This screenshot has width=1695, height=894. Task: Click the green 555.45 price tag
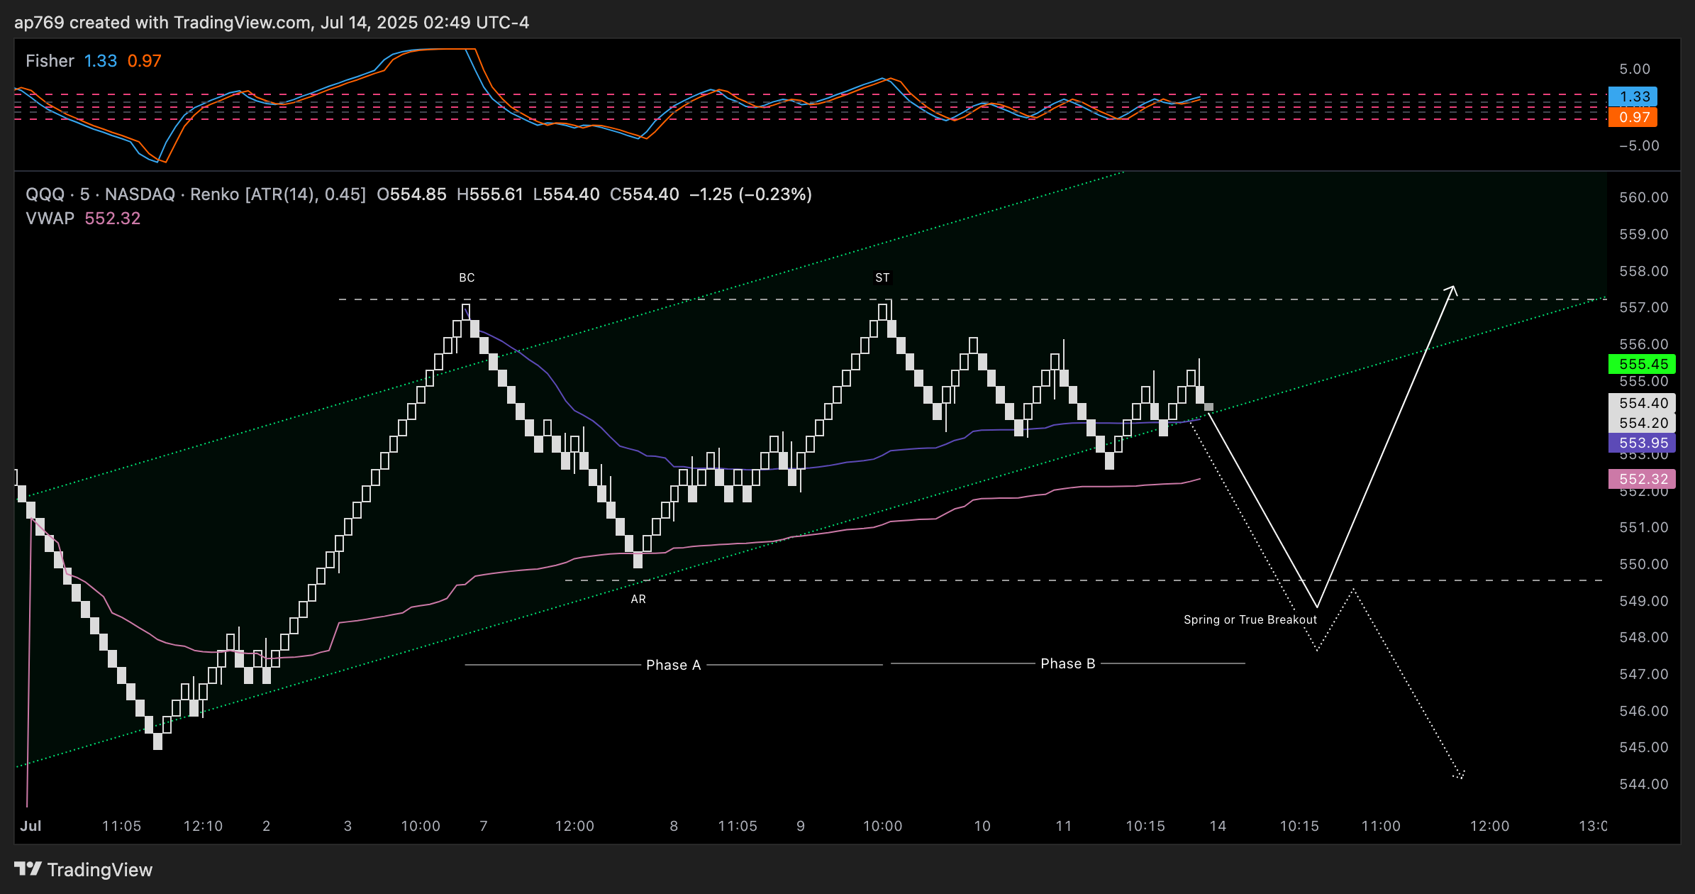click(1642, 364)
